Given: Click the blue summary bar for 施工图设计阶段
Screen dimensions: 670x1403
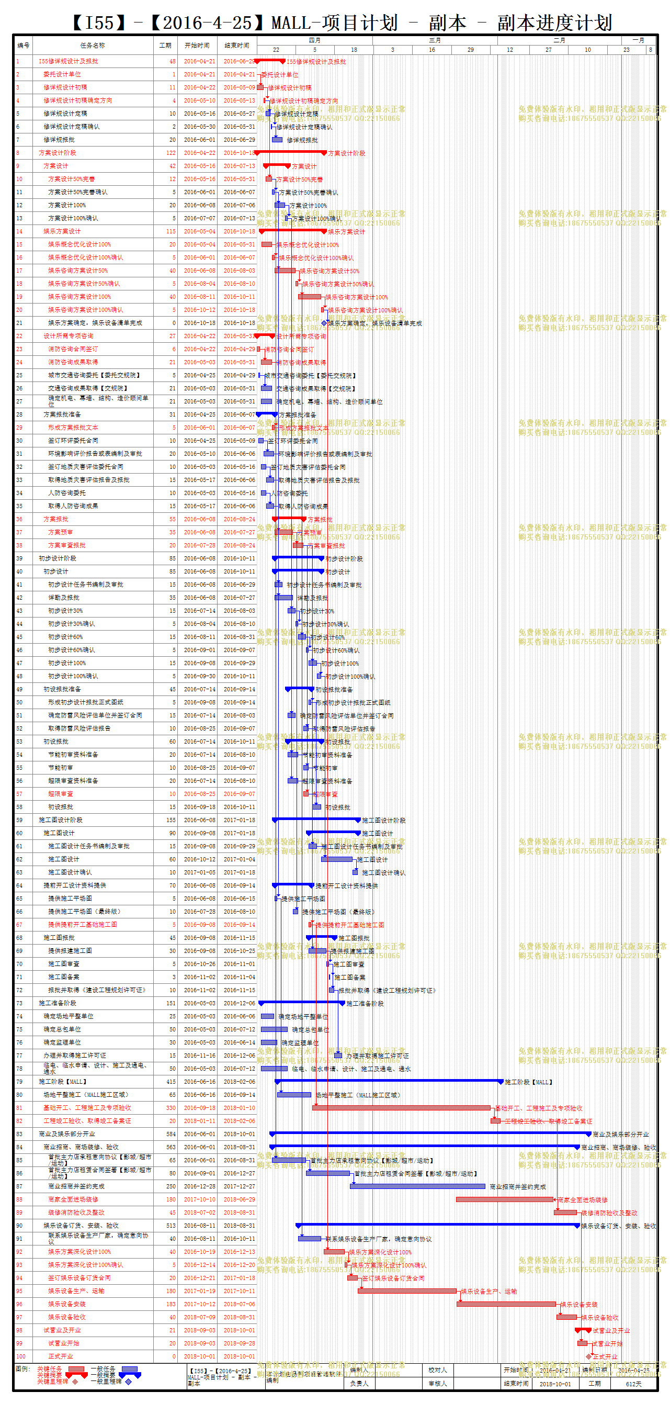Looking at the screenshot, I should coord(316,820).
